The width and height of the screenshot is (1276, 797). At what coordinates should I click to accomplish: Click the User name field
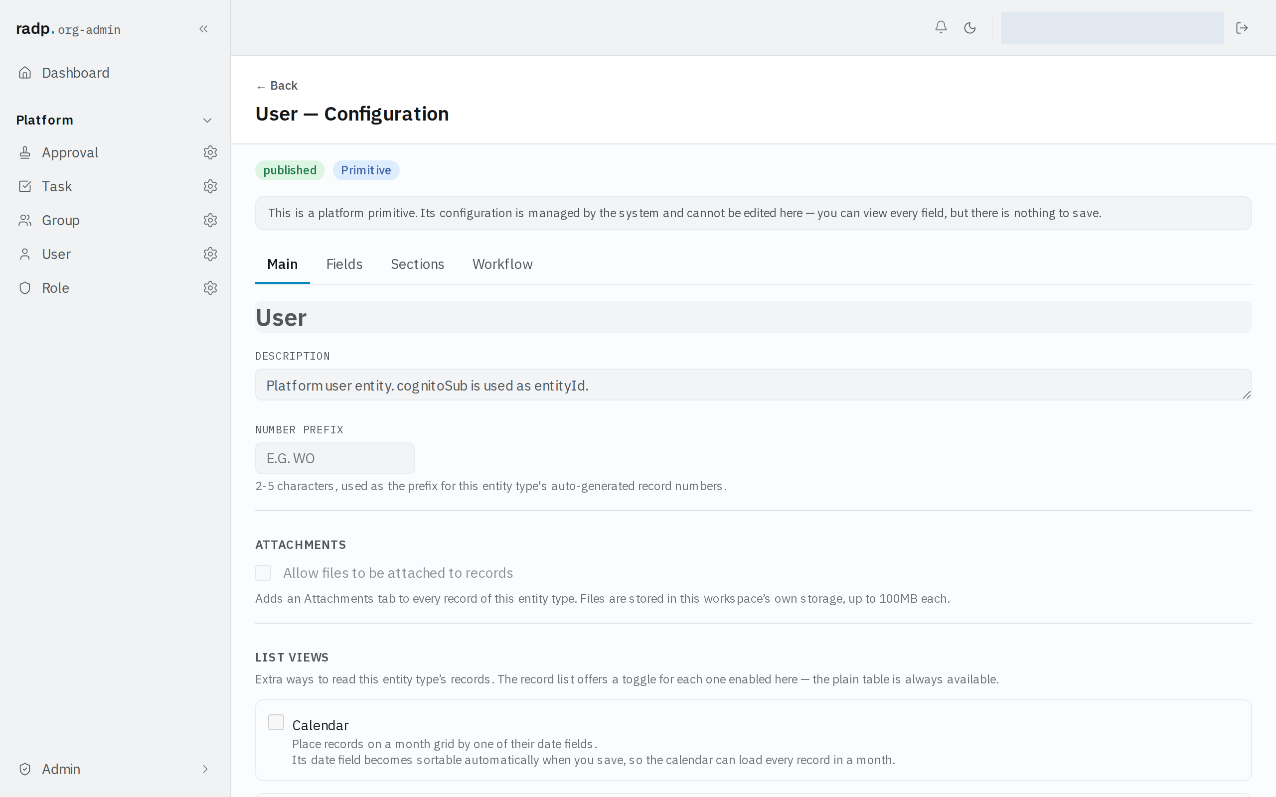[754, 317]
